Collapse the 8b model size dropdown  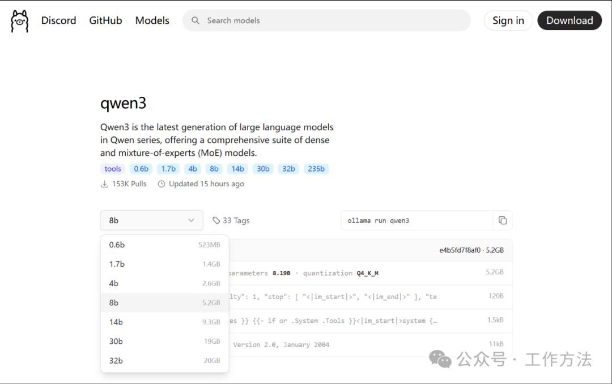click(152, 220)
